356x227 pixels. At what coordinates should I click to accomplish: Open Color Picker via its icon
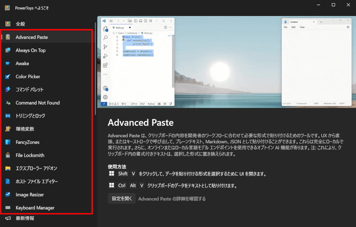[8, 76]
